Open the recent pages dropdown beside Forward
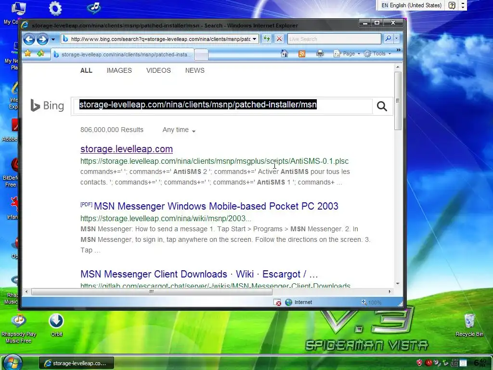The height and width of the screenshot is (370, 493). [53, 40]
